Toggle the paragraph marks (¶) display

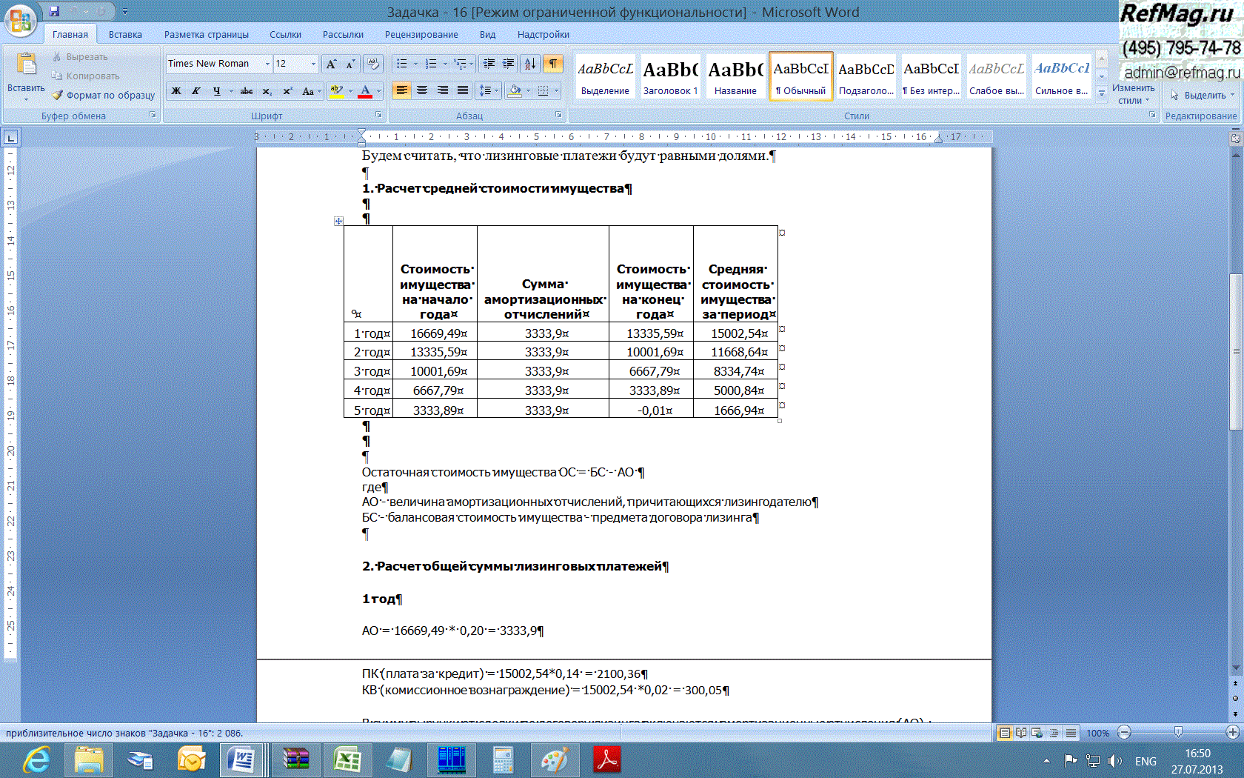553,64
